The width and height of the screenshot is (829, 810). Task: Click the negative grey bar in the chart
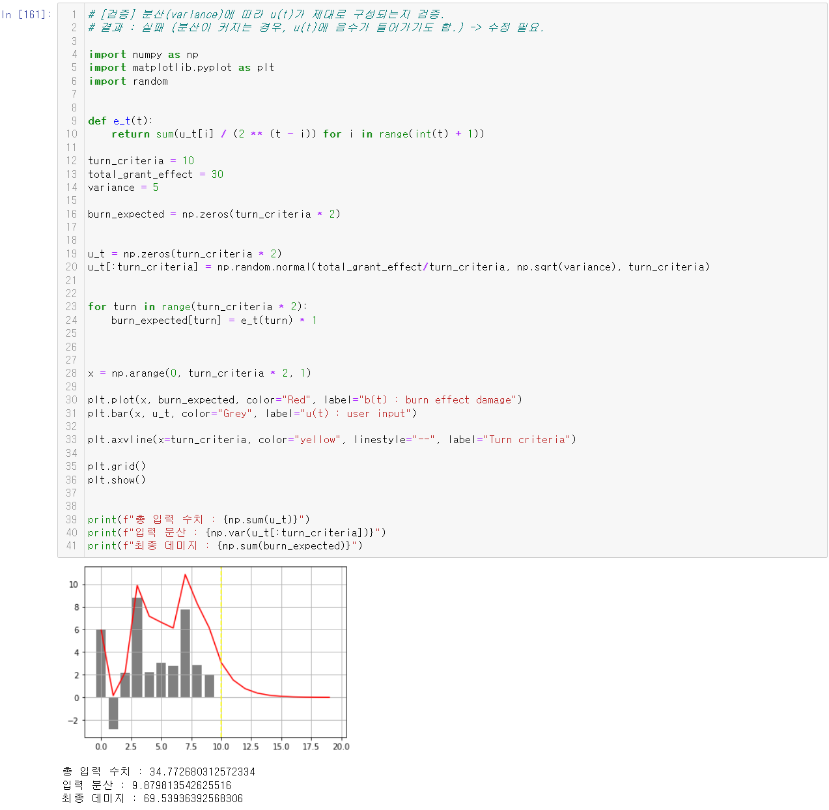pos(113,713)
